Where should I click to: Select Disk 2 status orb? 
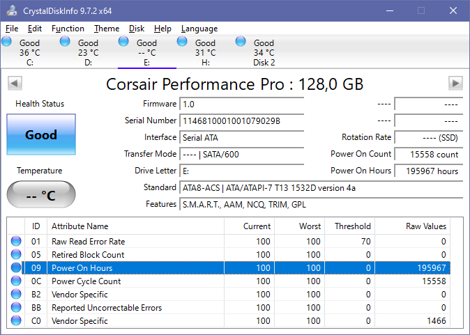241,42
